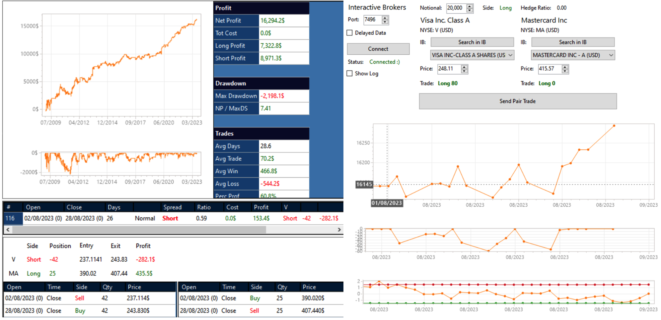Click the trade list horizontal scrollbar thumb
Screen dimensions: 661x320
coord(139,230)
